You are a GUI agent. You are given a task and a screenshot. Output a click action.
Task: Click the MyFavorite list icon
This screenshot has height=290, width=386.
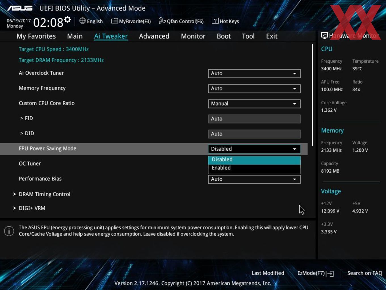coord(114,21)
